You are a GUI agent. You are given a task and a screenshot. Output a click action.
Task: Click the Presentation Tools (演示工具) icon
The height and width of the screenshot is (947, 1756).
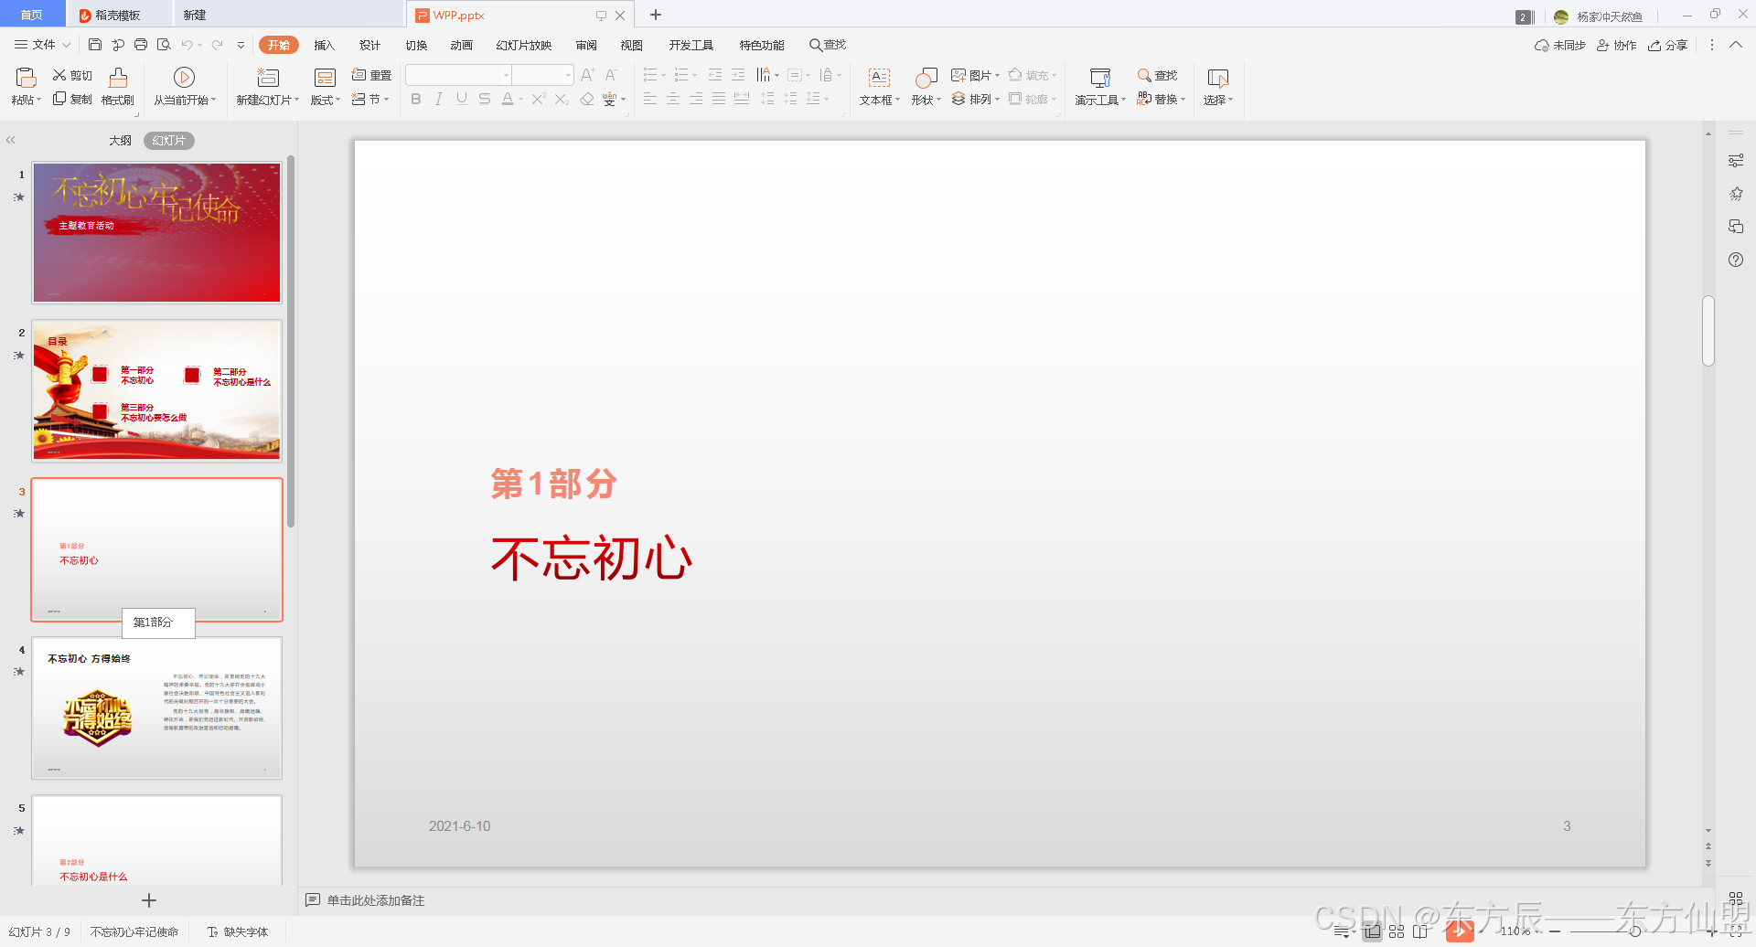tap(1100, 78)
